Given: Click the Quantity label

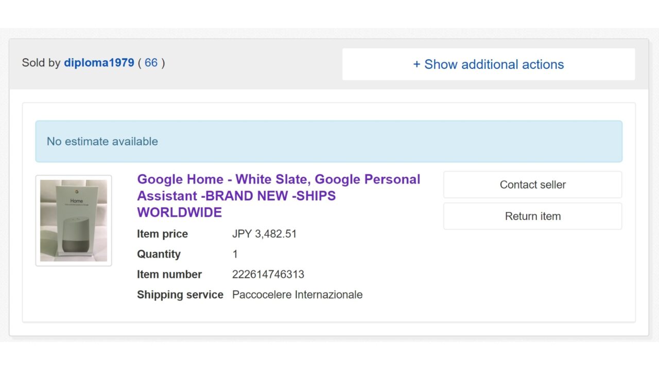Looking at the screenshot, I should [159, 254].
